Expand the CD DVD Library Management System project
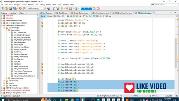The height and width of the screenshot is (101, 179). point(2,88)
